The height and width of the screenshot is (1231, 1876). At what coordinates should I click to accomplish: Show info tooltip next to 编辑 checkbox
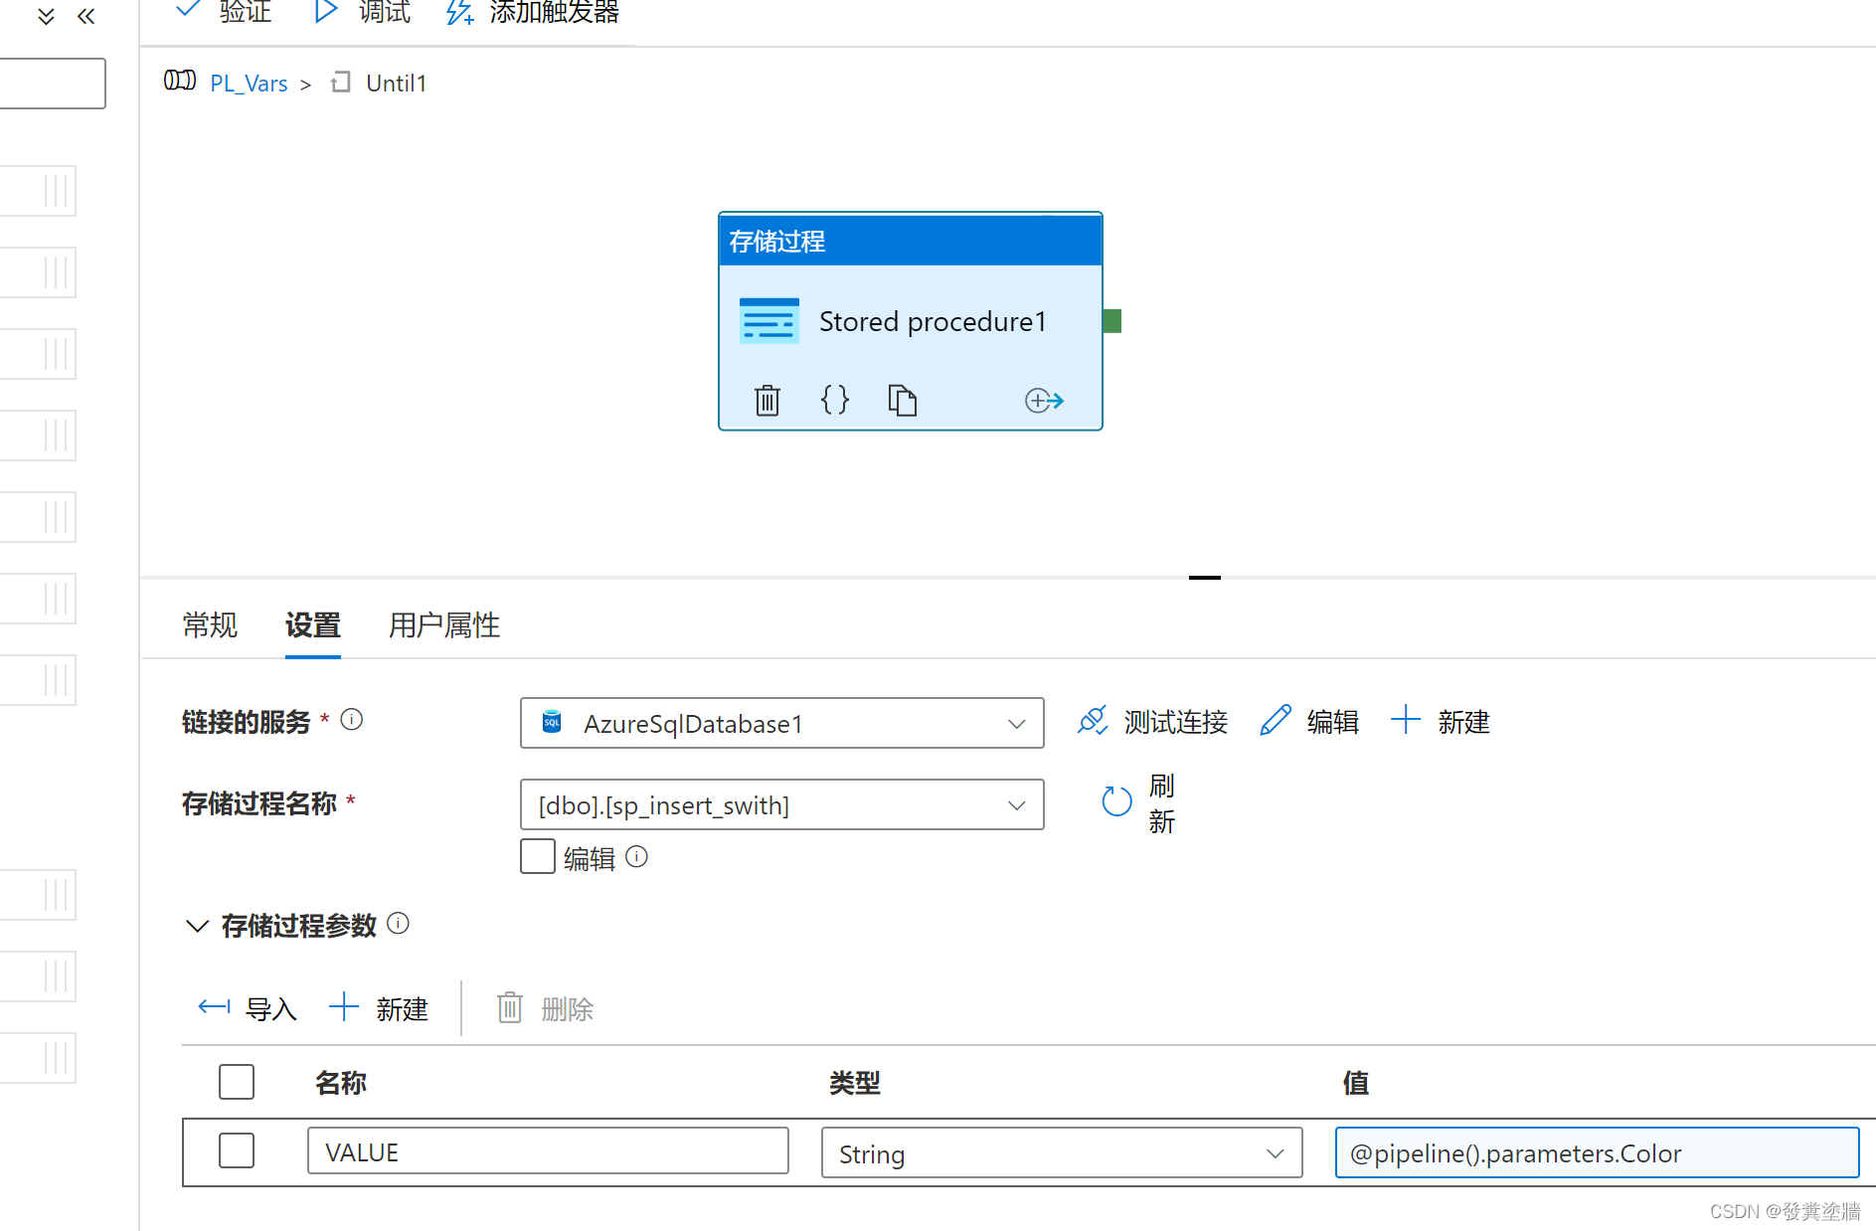[637, 856]
